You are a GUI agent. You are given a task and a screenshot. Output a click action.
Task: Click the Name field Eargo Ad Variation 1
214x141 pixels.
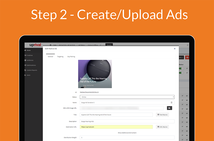127,102
